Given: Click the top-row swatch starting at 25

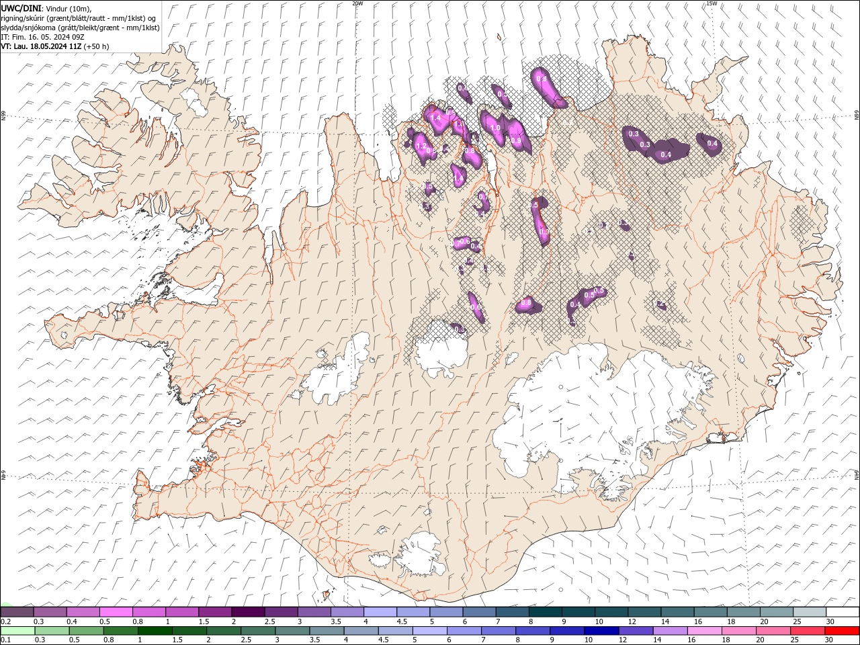Looking at the screenshot, I should click(810, 612).
